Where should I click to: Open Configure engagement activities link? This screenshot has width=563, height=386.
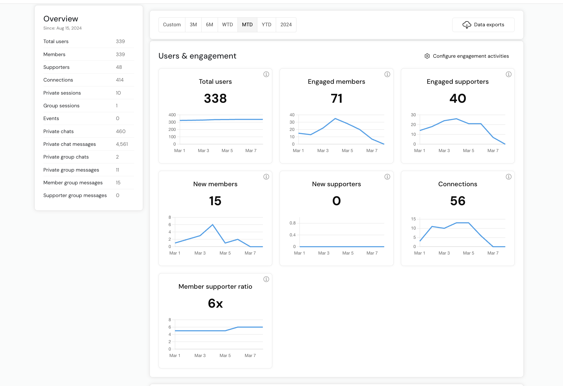[471, 56]
